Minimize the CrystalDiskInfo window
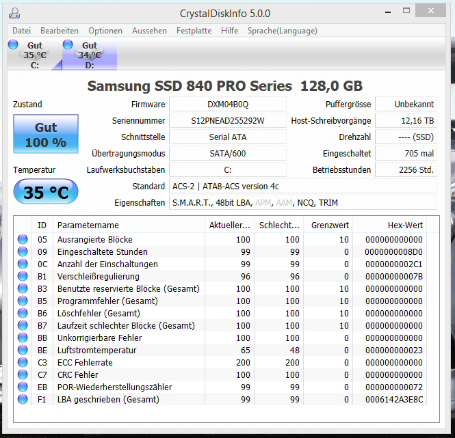 [x=388, y=12]
